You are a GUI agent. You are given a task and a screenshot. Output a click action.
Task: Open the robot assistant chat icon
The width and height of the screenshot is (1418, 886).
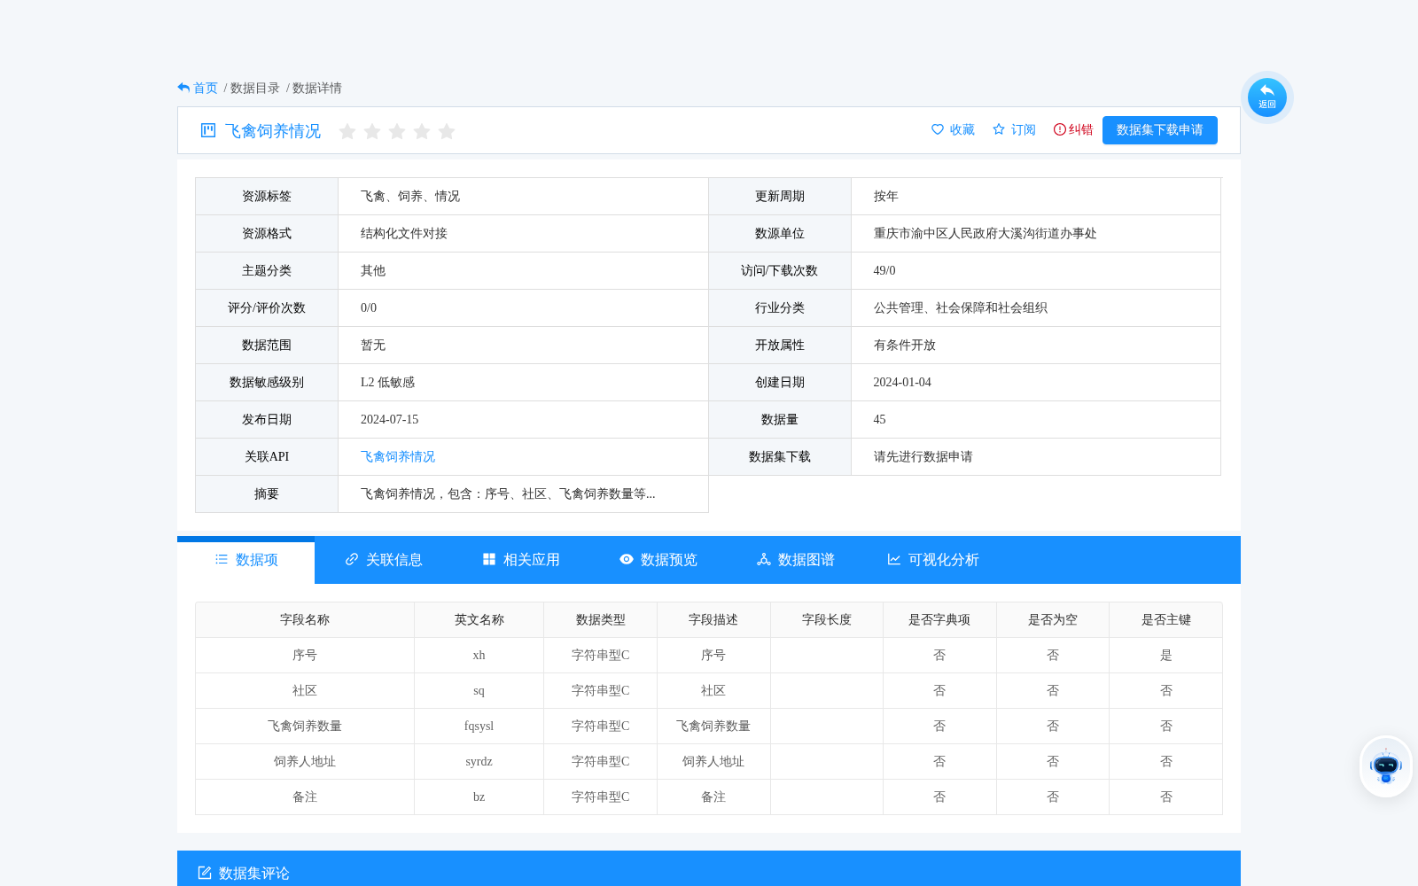1386,766
